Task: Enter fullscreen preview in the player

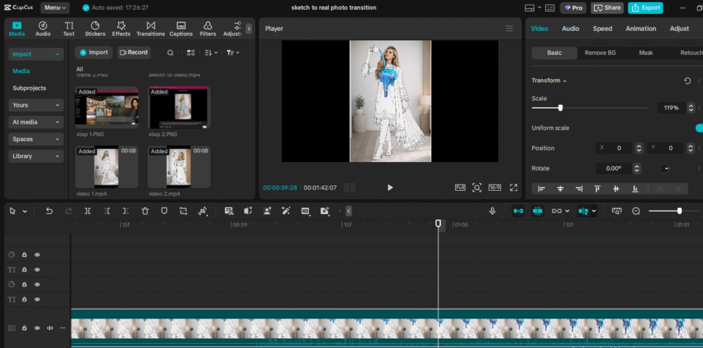Action: click(x=514, y=187)
